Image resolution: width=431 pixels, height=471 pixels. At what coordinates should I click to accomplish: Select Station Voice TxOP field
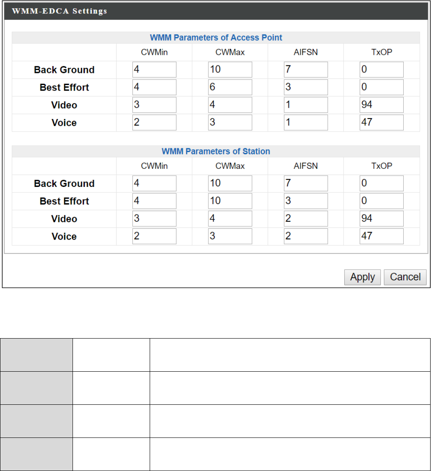[382, 236]
